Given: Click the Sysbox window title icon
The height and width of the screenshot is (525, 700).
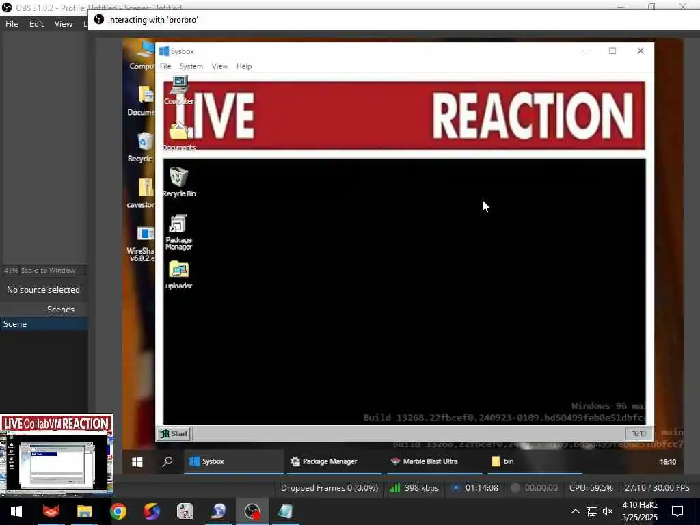Looking at the screenshot, I should (x=164, y=51).
